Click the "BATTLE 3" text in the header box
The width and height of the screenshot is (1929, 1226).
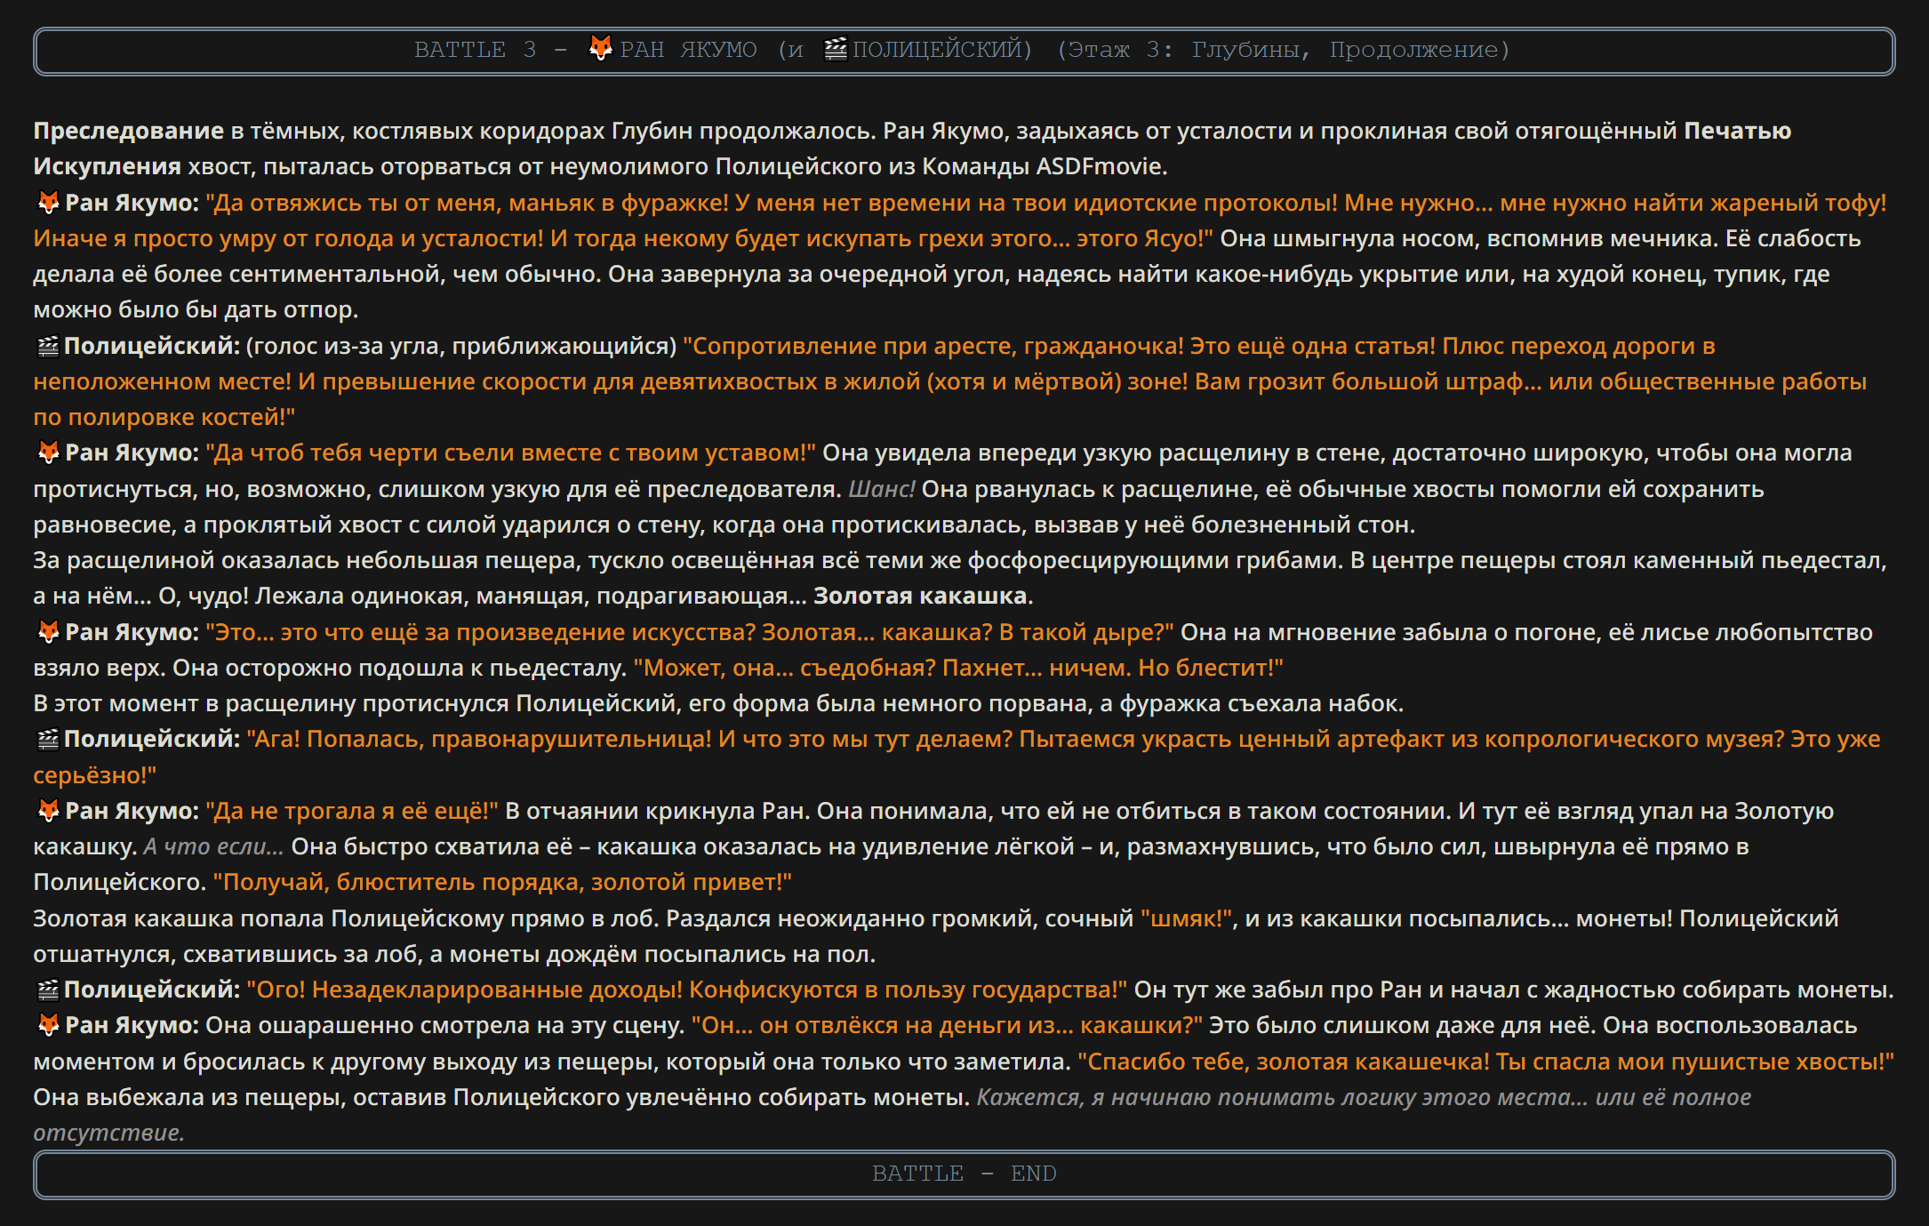coord(476,50)
